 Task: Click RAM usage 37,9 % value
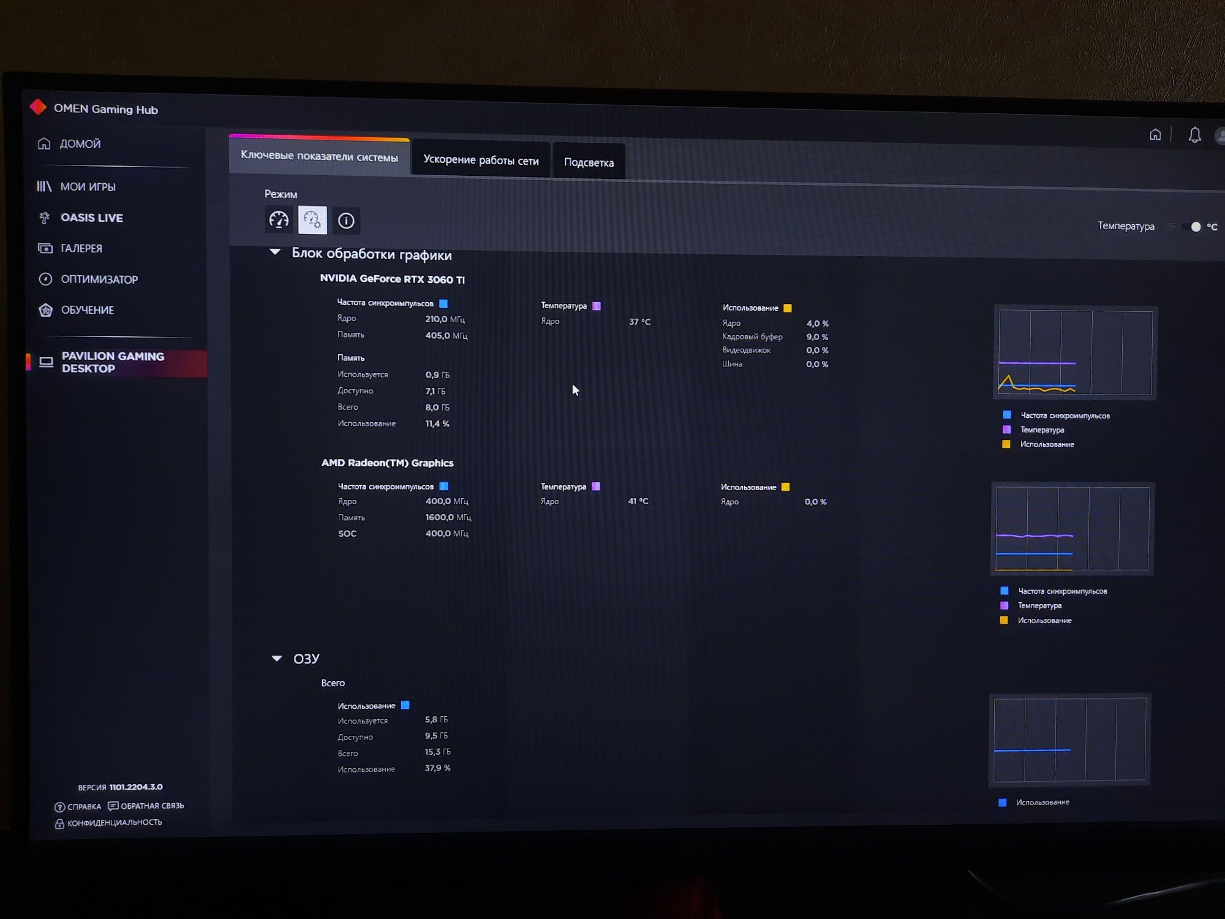click(x=437, y=768)
